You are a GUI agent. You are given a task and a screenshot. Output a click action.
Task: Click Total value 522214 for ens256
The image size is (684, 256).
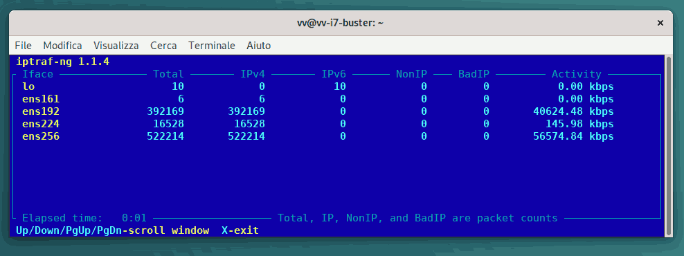(x=165, y=136)
